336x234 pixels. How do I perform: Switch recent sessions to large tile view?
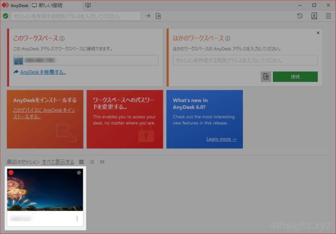point(81,162)
